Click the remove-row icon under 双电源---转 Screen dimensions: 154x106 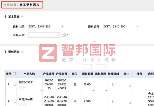point(25,104)
